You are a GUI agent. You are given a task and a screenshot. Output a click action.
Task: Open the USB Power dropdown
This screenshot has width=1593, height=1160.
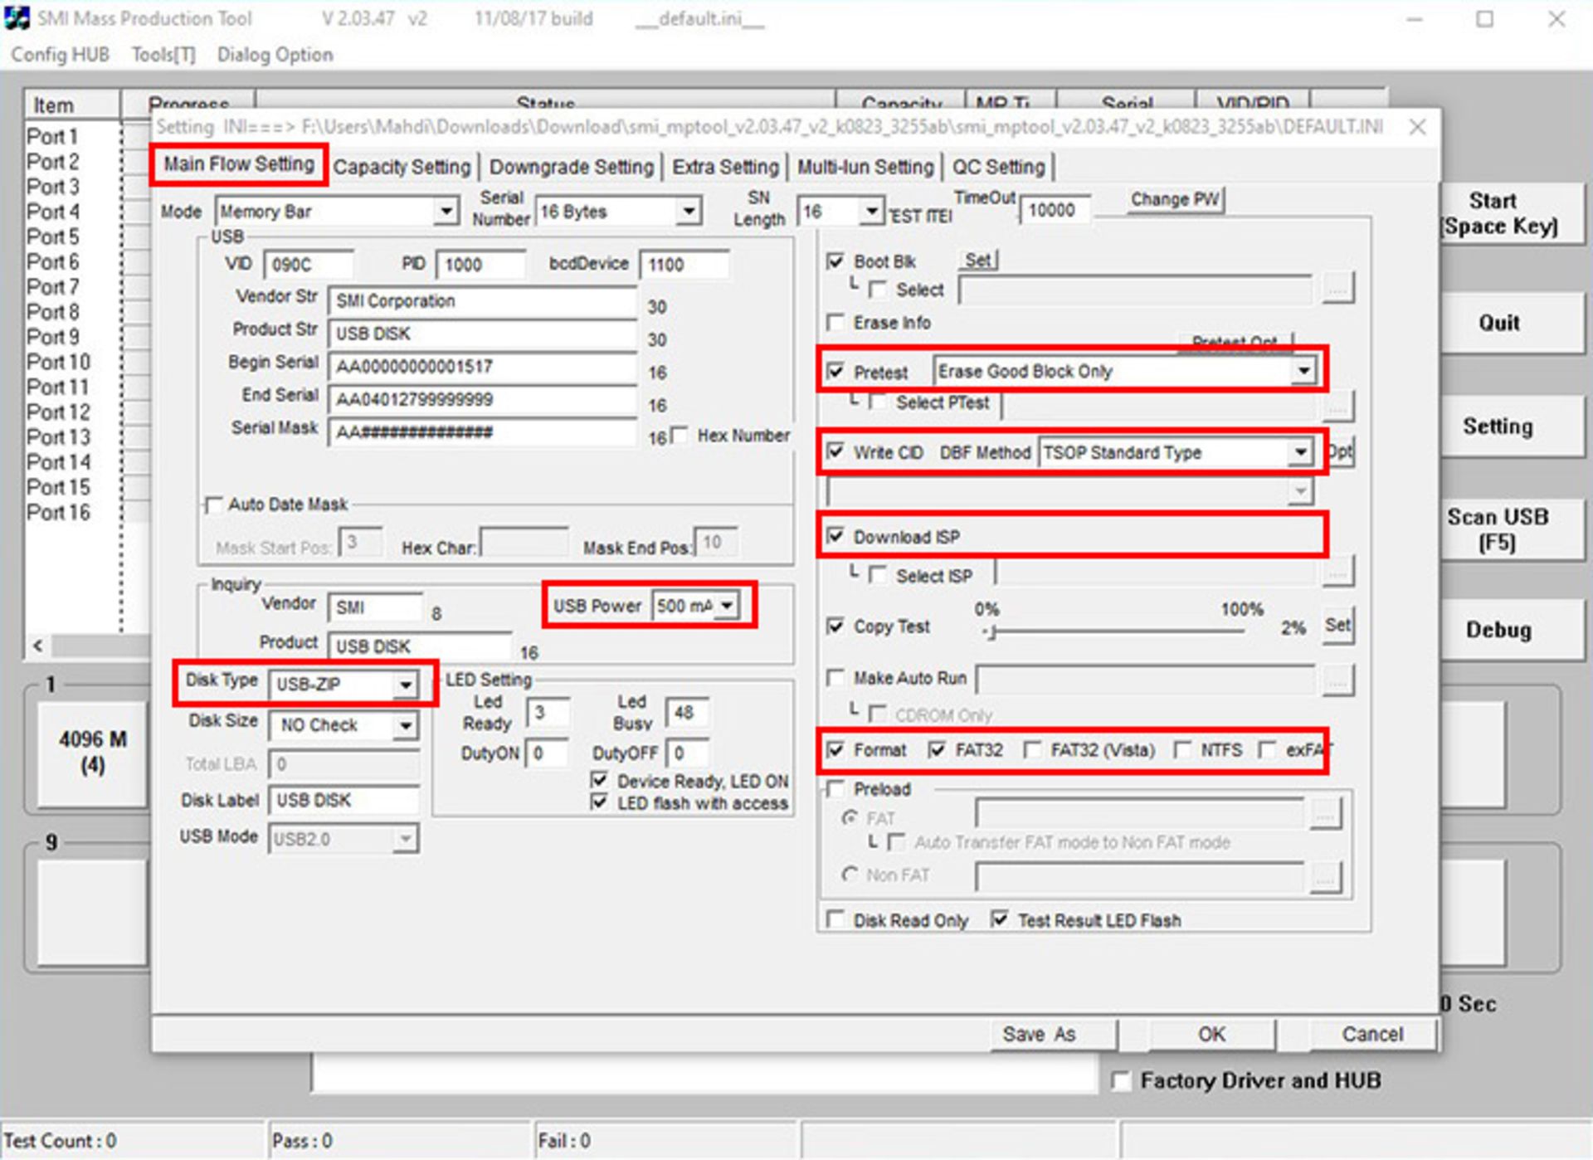point(727,606)
